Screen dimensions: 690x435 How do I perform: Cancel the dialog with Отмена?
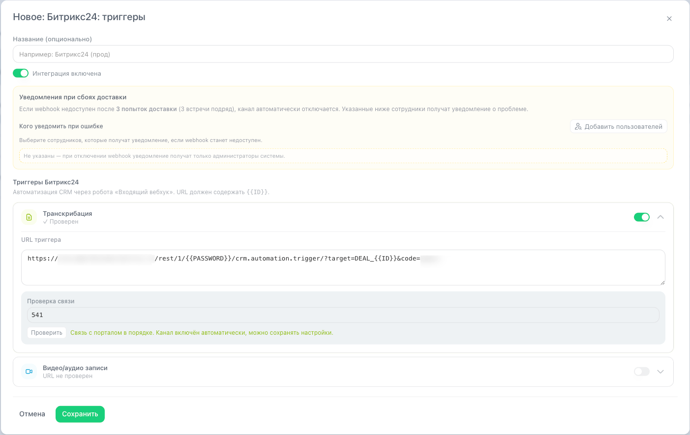click(32, 414)
